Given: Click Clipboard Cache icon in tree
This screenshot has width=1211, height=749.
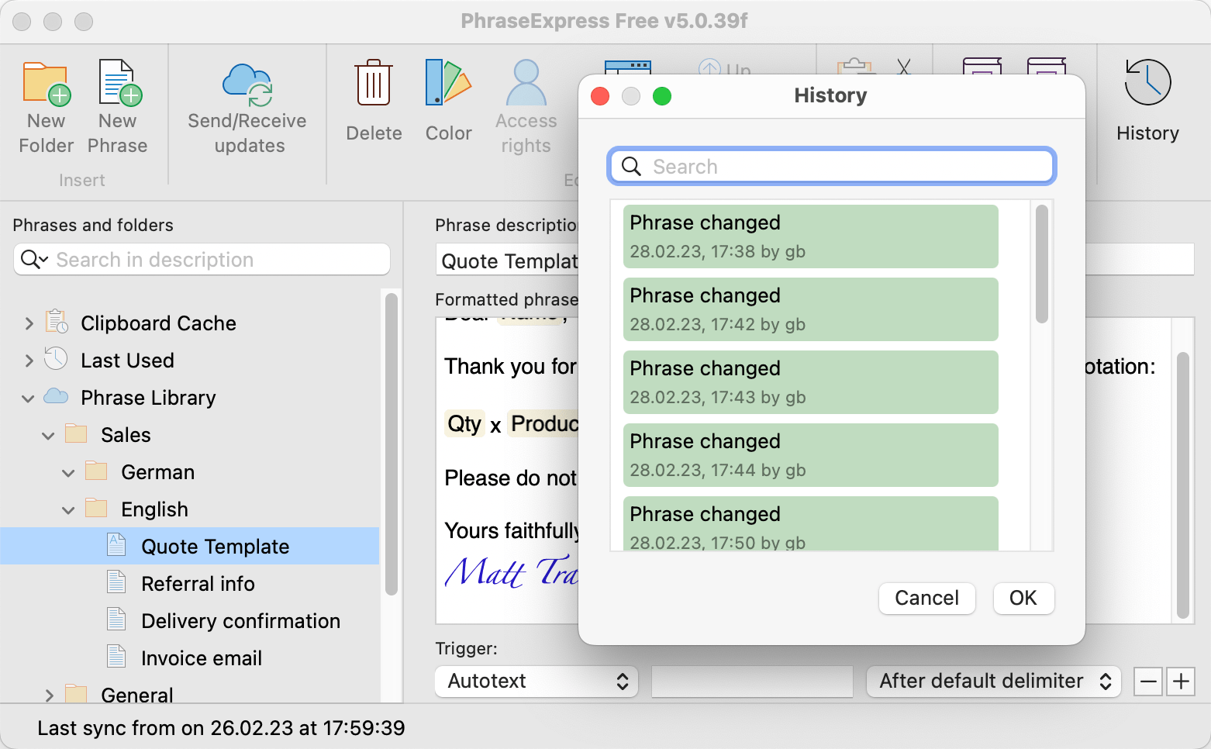Looking at the screenshot, I should tap(56, 322).
